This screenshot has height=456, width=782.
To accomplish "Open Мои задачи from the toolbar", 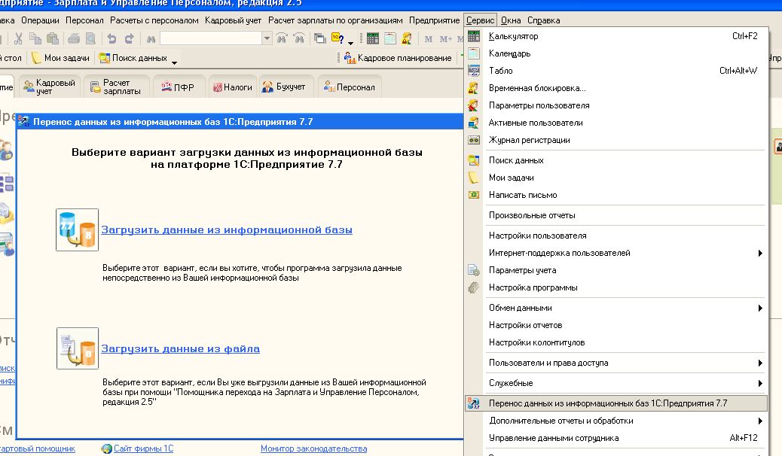I will click(x=60, y=58).
